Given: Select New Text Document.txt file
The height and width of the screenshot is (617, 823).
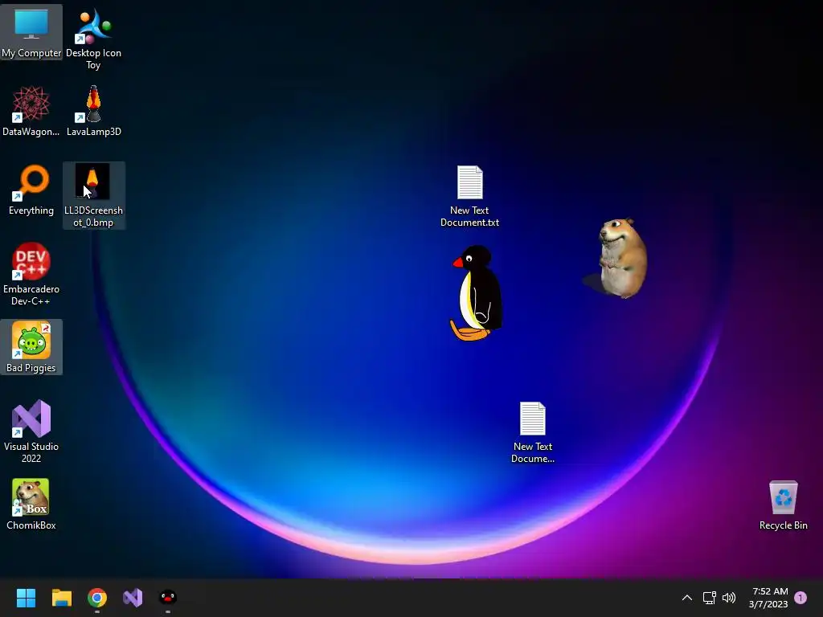Looking at the screenshot, I should pos(469,196).
